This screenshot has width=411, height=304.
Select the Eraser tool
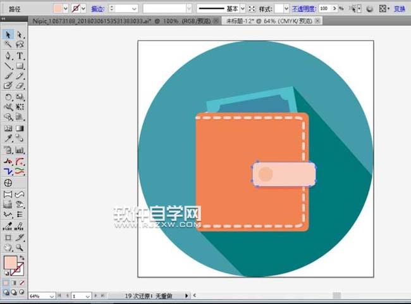pos(20,85)
